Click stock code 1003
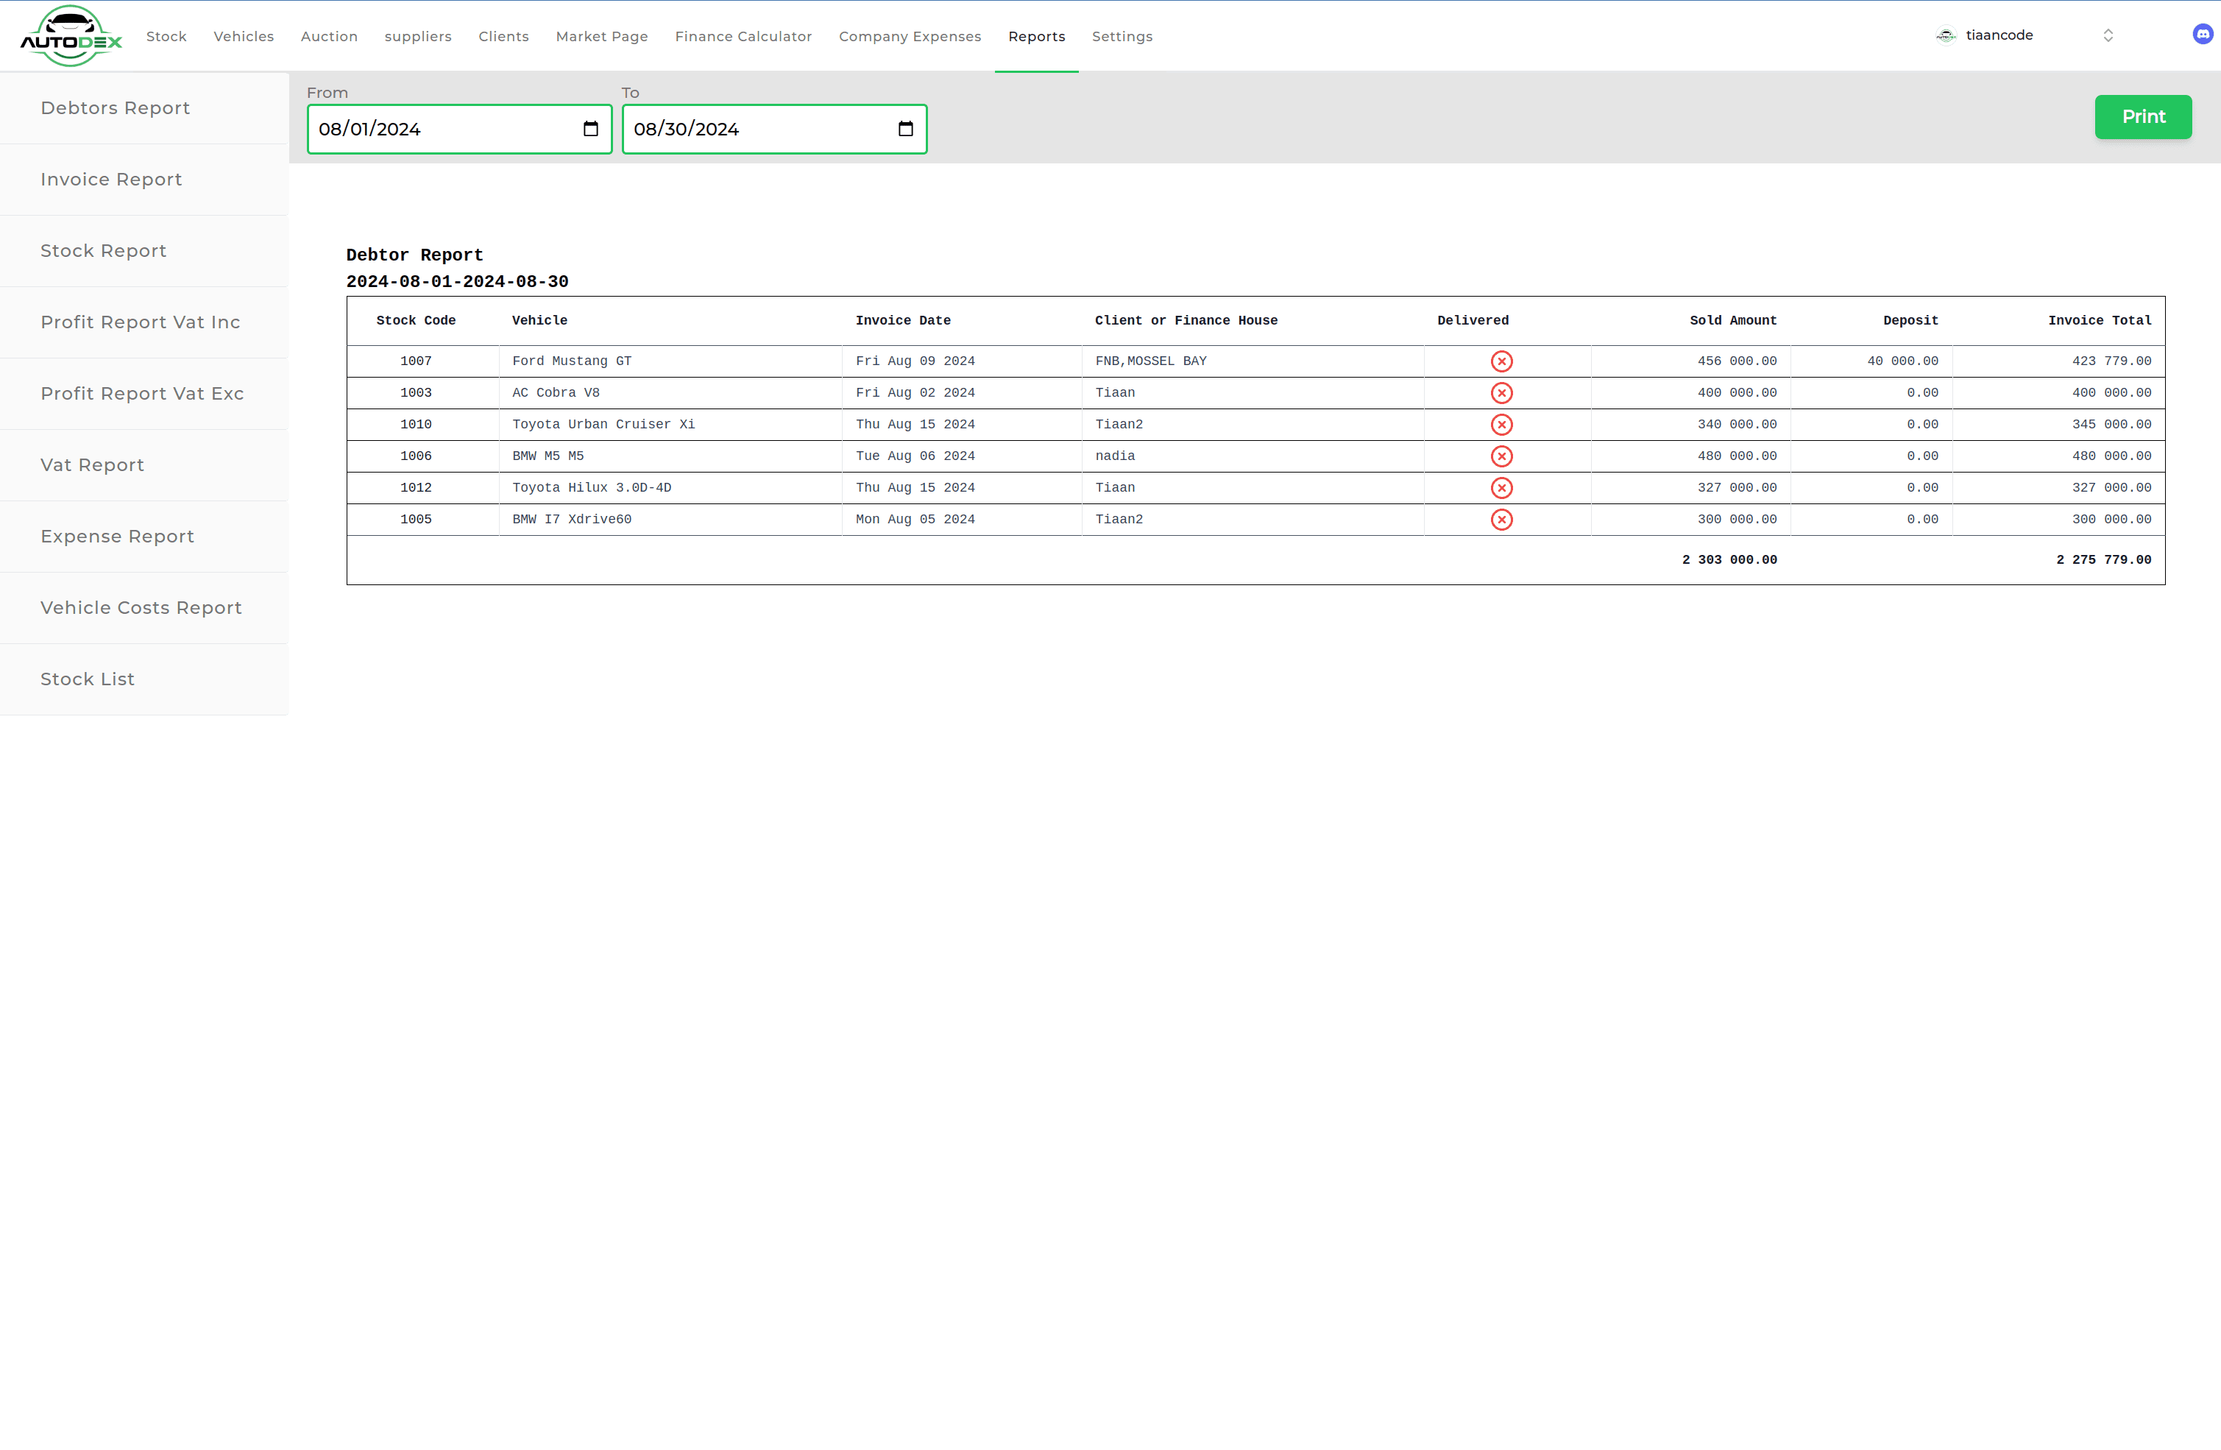 [x=417, y=393]
